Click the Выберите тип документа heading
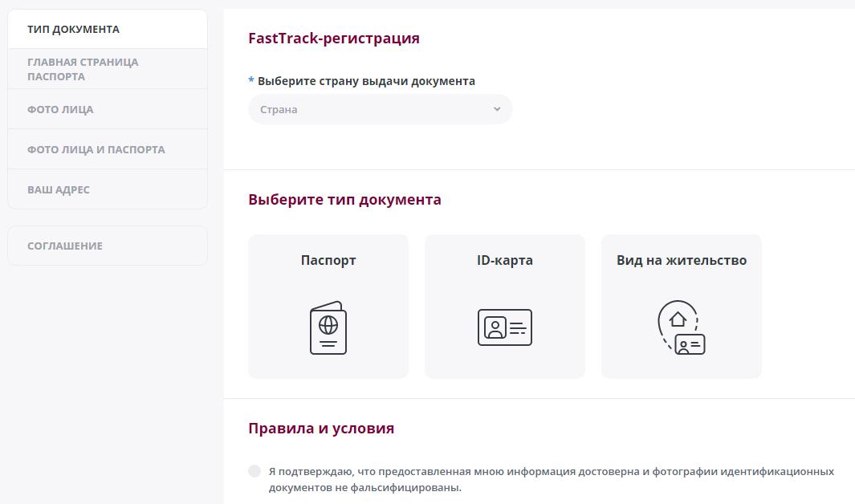The image size is (855, 504). point(344,199)
